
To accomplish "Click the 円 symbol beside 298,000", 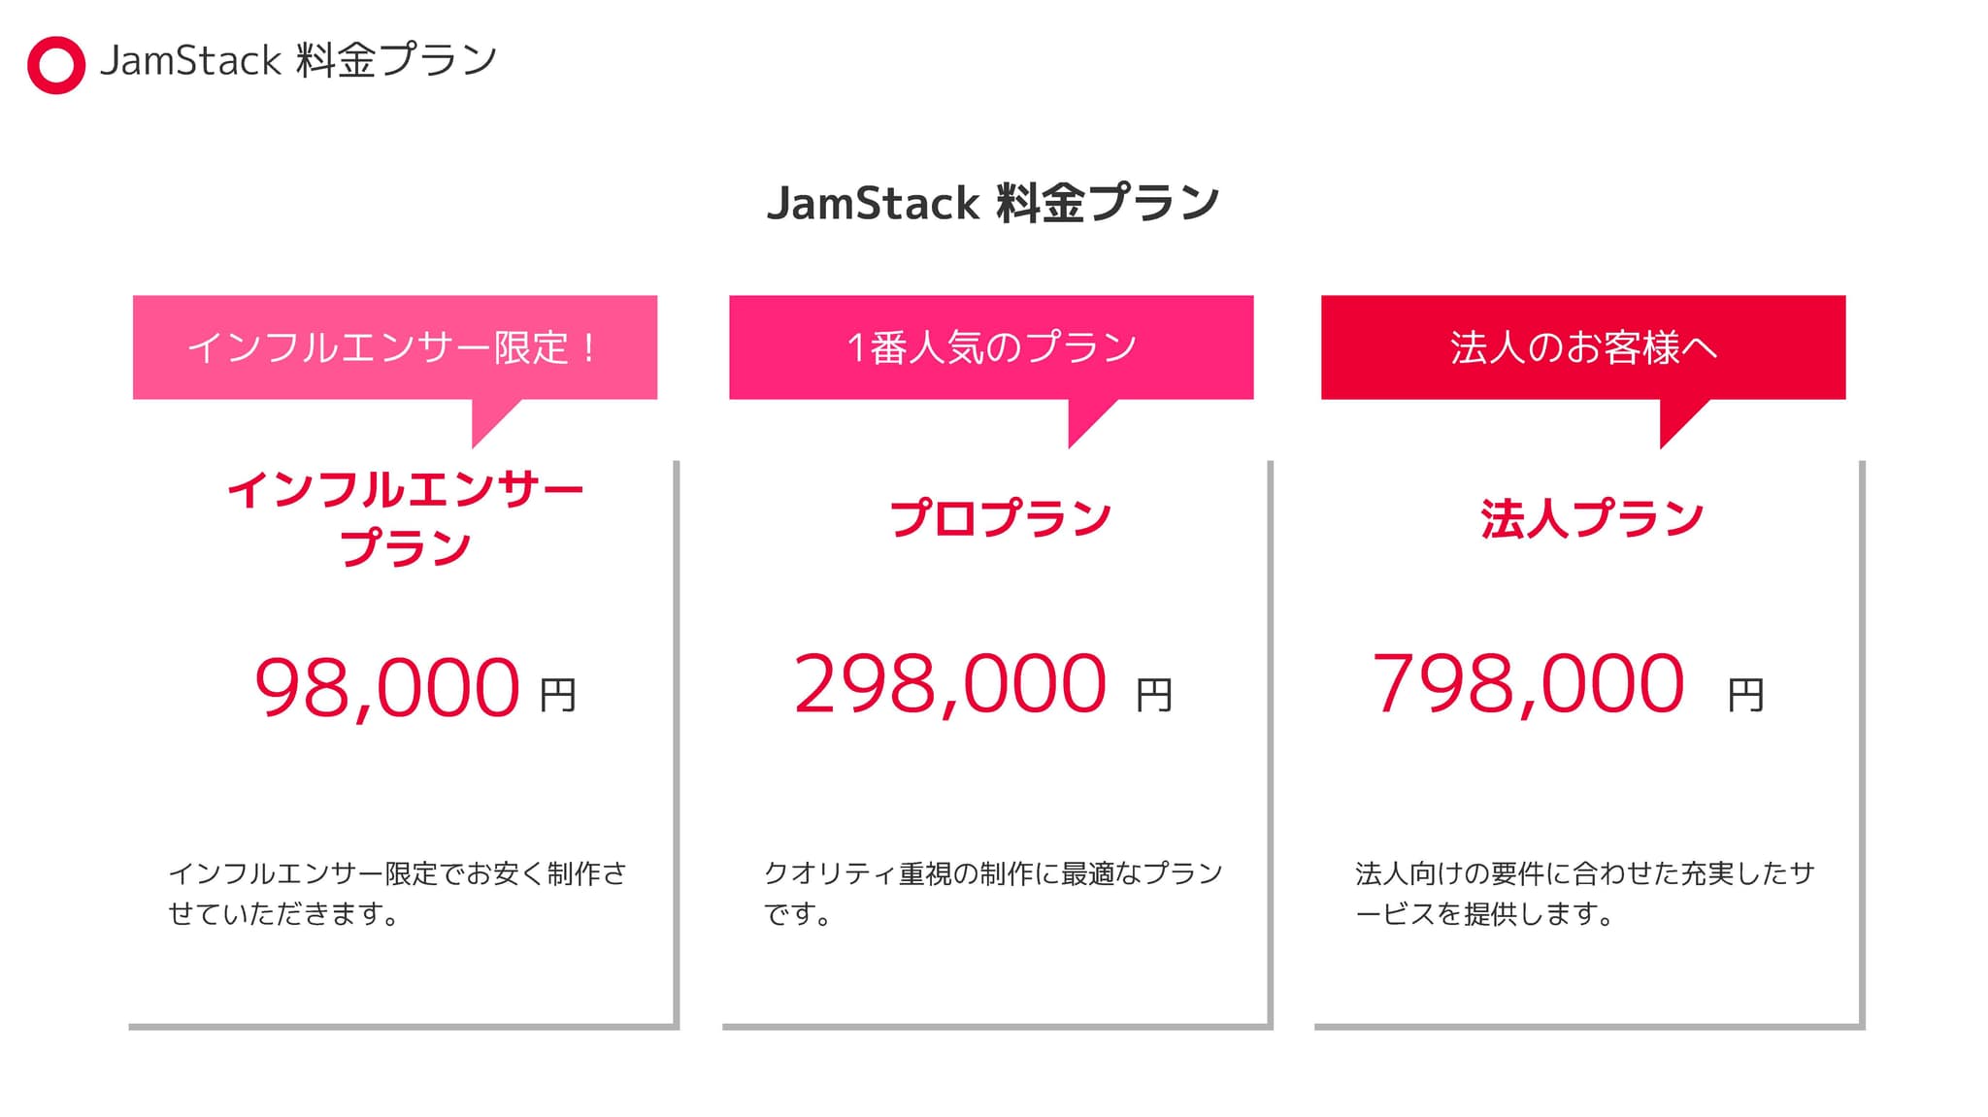I will click(1154, 695).
